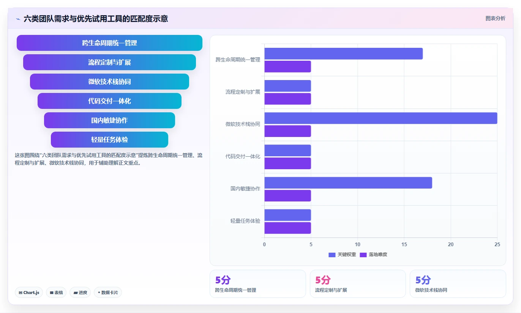Click the chart axis label 微软技术栈协同

coord(243,124)
